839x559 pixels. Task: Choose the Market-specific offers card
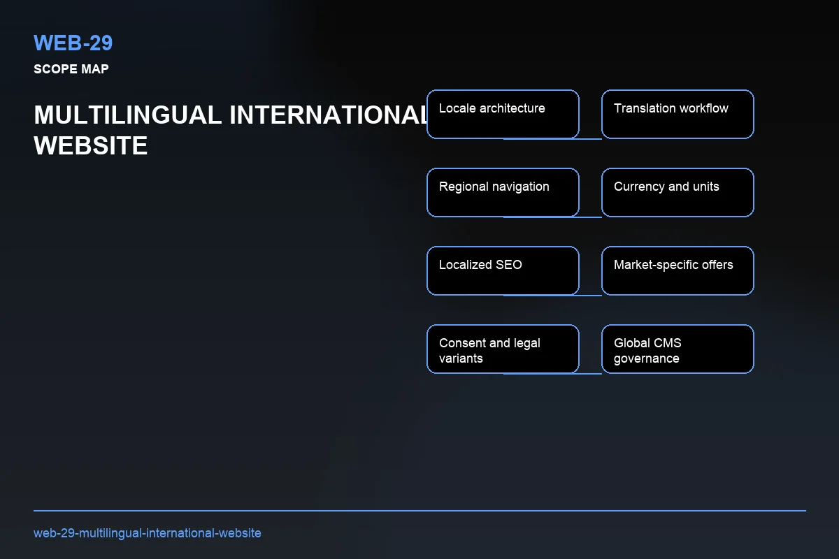click(x=677, y=270)
